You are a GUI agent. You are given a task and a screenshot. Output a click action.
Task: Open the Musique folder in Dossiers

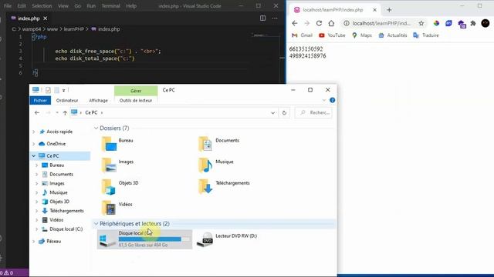click(x=216, y=165)
